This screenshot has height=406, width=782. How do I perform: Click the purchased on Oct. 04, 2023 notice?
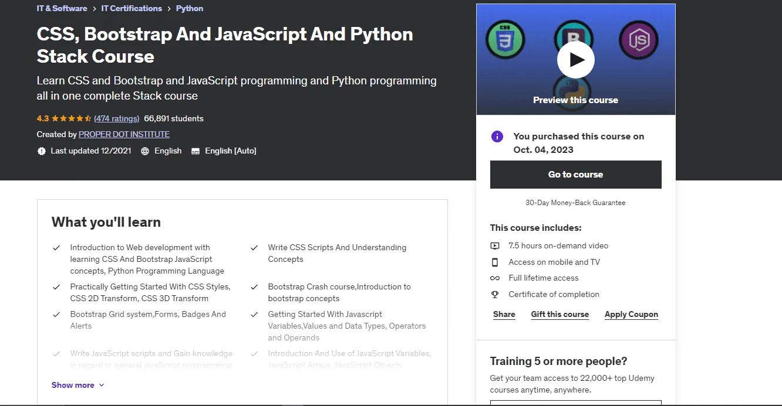click(x=579, y=143)
